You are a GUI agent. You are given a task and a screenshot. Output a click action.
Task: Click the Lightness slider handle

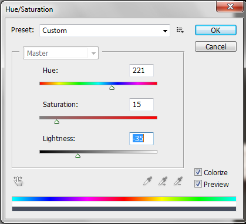pyautogui.click(x=78, y=156)
